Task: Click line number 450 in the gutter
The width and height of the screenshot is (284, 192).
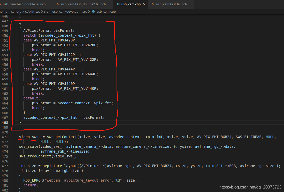Action: click(x=5, y=35)
